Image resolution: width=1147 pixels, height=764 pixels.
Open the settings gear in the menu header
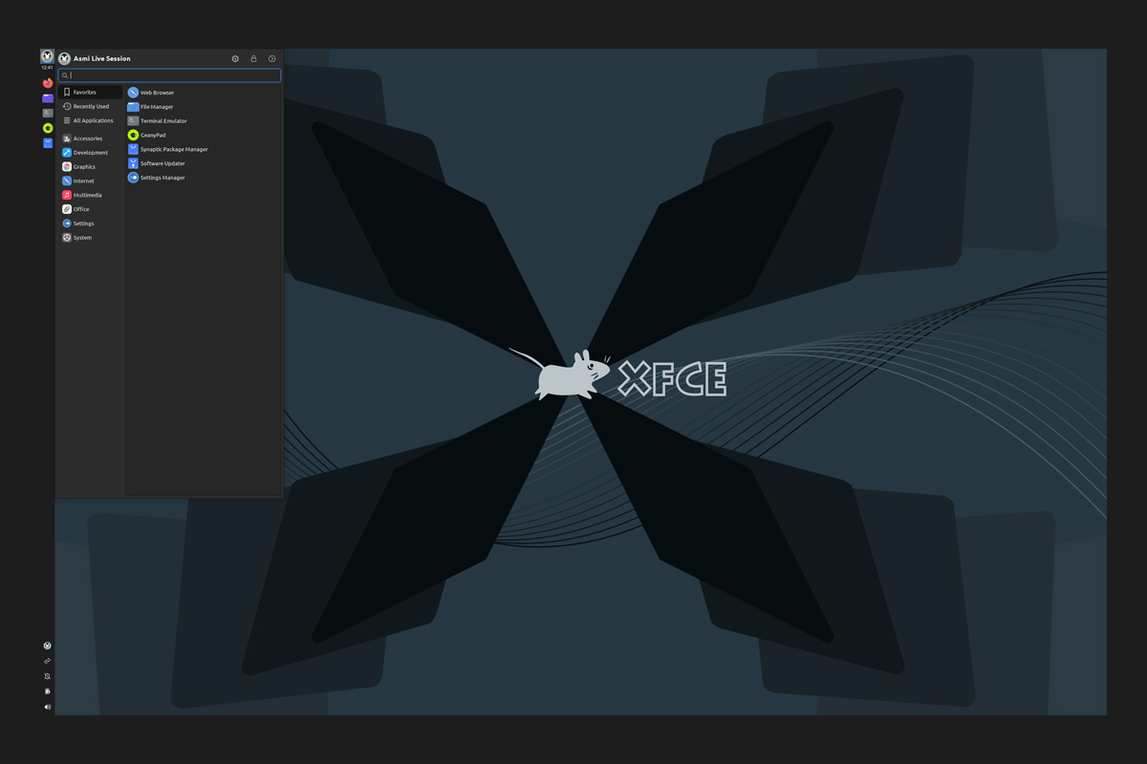[235, 59]
